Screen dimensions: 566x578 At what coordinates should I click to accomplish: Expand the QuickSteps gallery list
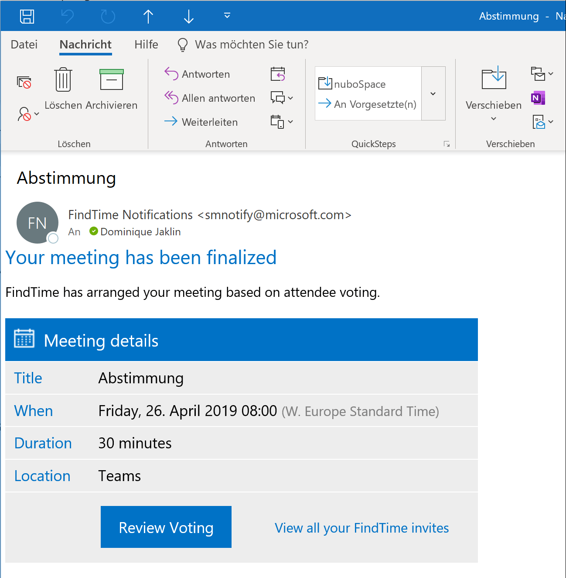433,93
